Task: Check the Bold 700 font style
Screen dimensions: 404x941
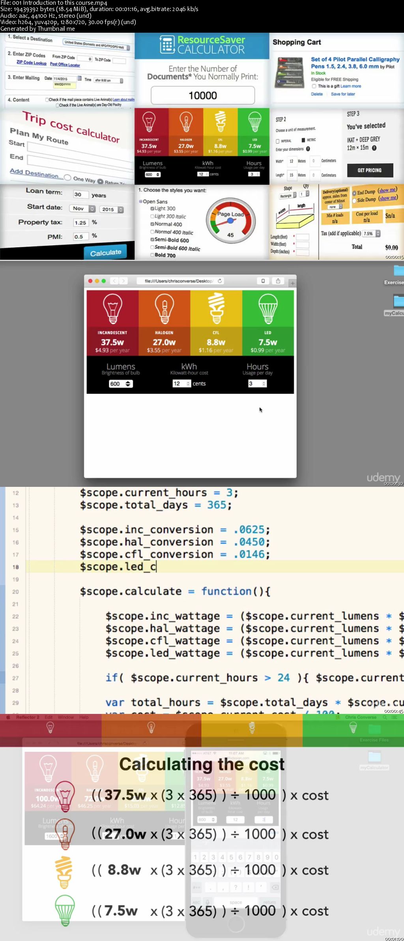Action: tap(152, 255)
